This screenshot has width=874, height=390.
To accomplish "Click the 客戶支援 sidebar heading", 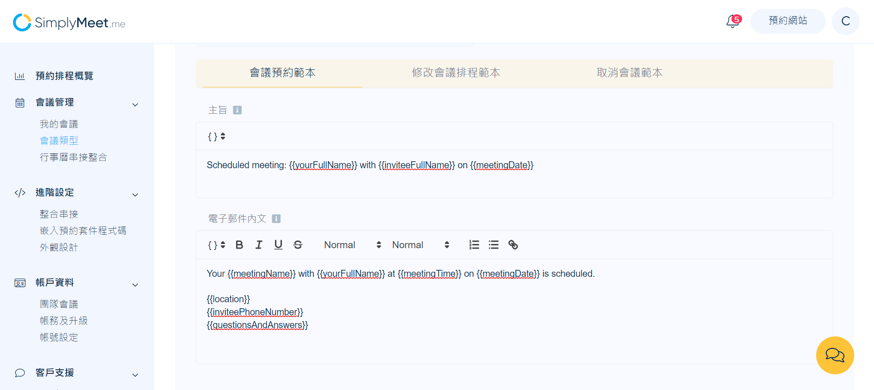I will (x=55, y=373).
